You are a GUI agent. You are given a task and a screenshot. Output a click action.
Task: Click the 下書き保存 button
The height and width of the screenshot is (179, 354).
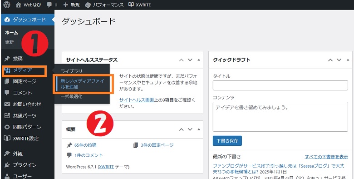point(227,140)
